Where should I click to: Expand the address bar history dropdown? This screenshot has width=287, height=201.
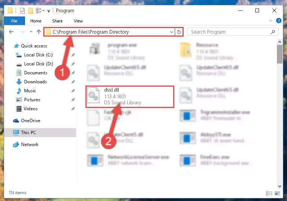[172, 32]
